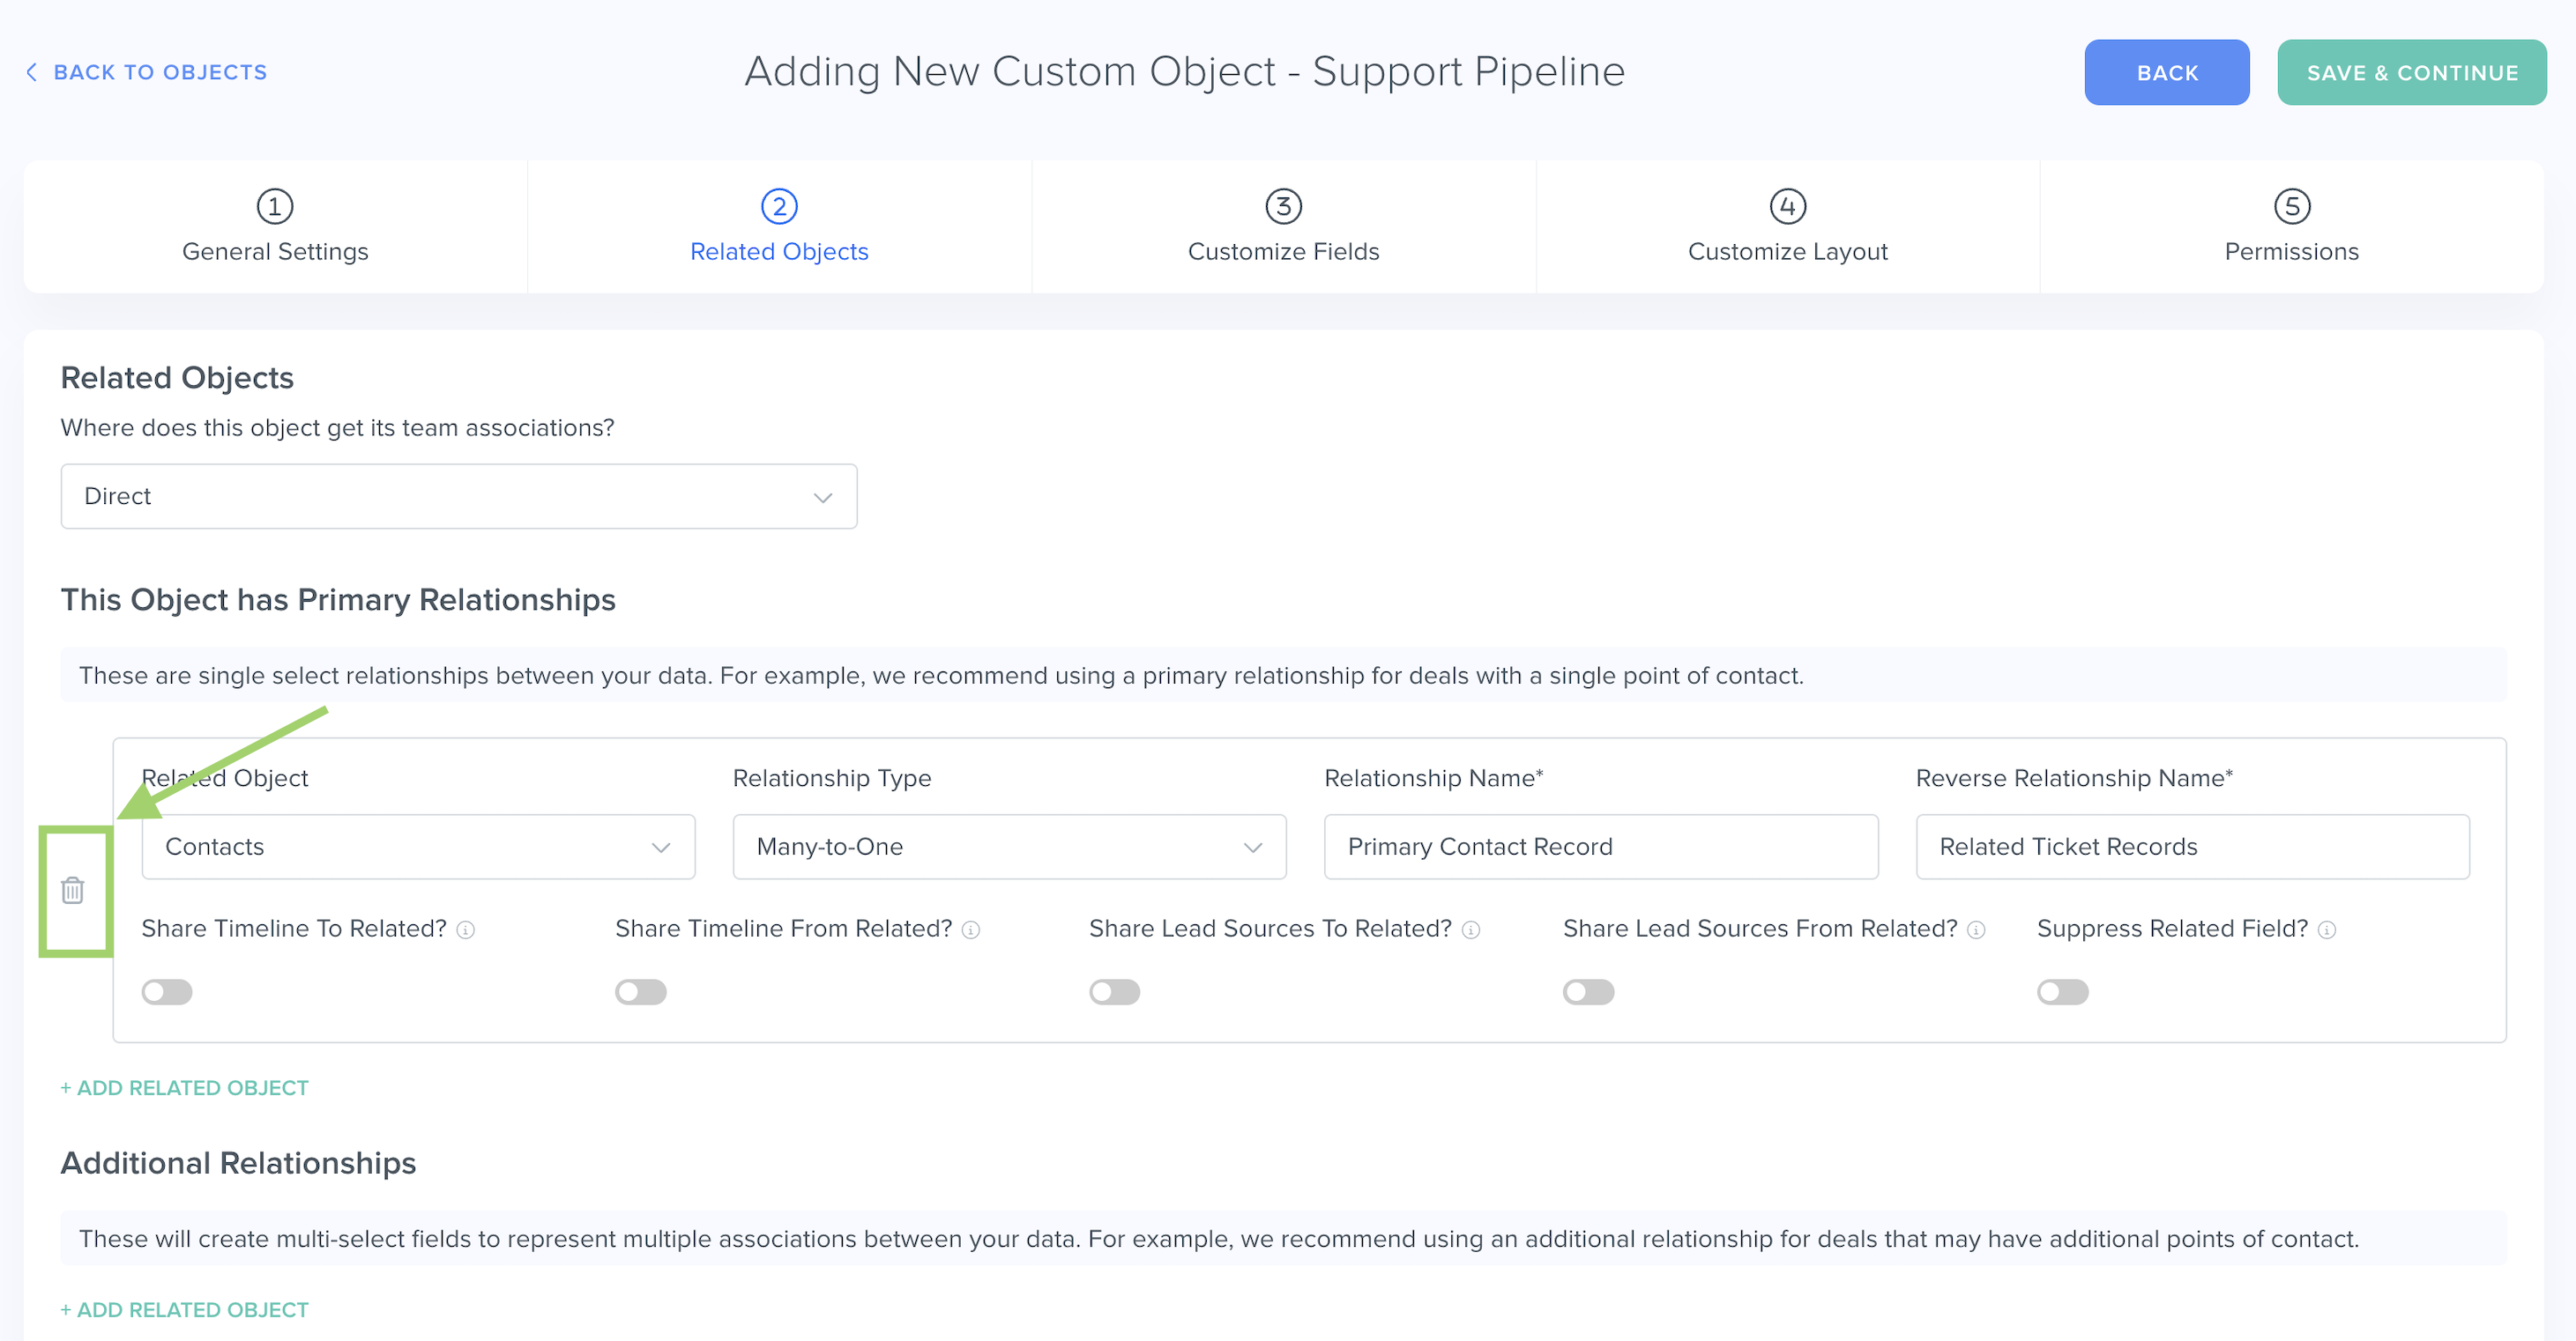Click the trash delete relationship icon
Viewport: 2576px width, 1341px height.
[x=72, y=889]
